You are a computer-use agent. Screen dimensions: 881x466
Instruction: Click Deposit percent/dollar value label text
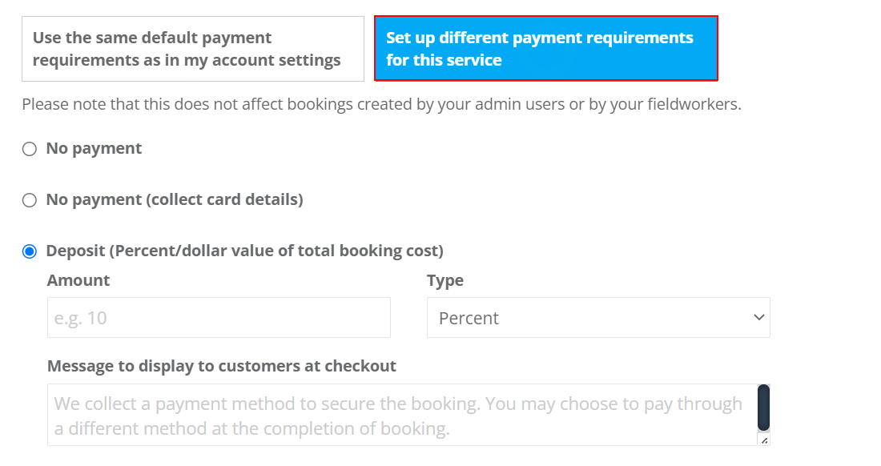(244, 251)
